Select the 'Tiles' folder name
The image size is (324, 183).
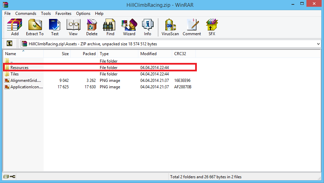[15, 74]
